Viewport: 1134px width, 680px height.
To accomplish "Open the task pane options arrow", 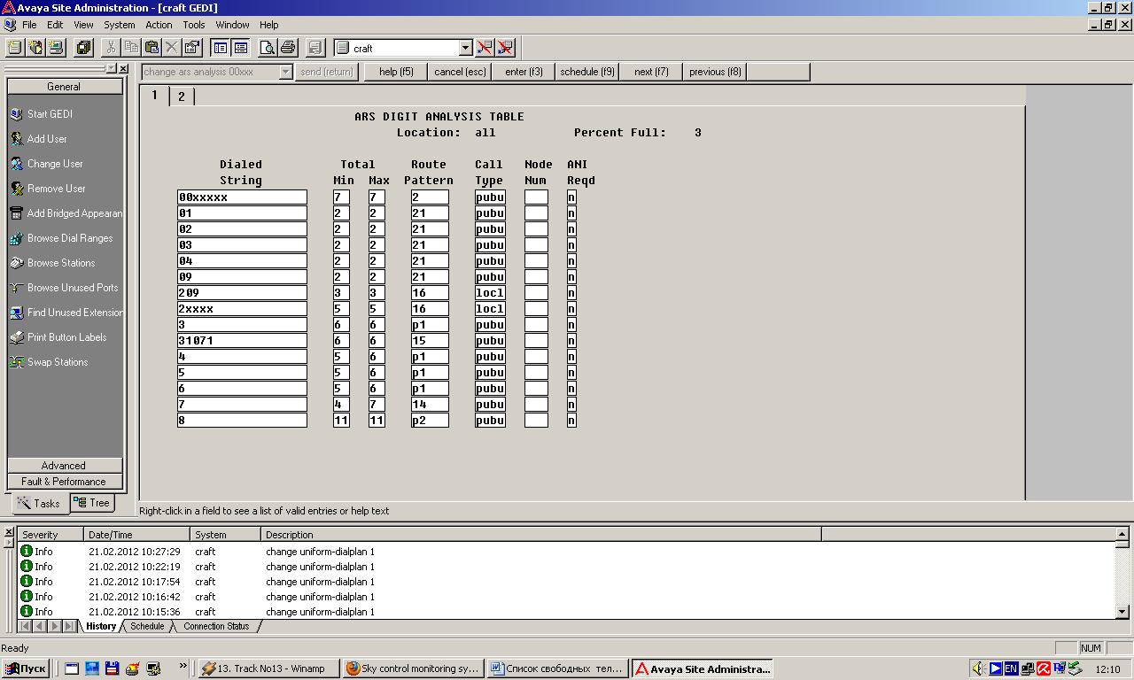I will 112,68.
